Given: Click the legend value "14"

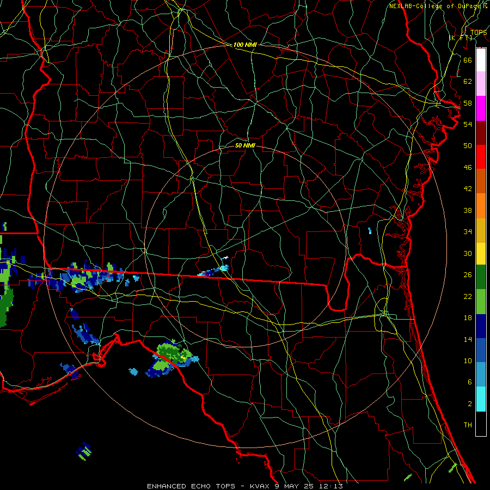Looking at the screenshot, I should [468, 339].
